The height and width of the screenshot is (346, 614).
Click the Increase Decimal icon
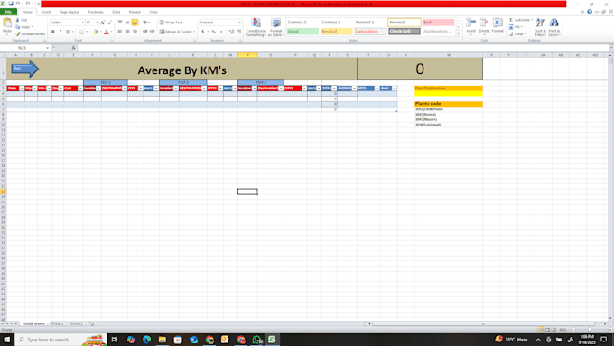[x=231, y=32]
